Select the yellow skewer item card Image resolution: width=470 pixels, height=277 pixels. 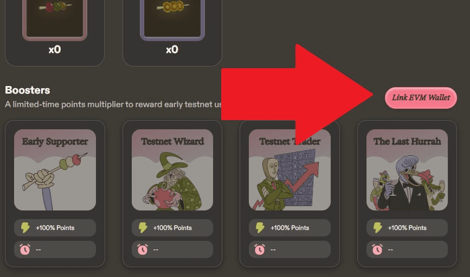pyautogui.click(x=172, y=30)
